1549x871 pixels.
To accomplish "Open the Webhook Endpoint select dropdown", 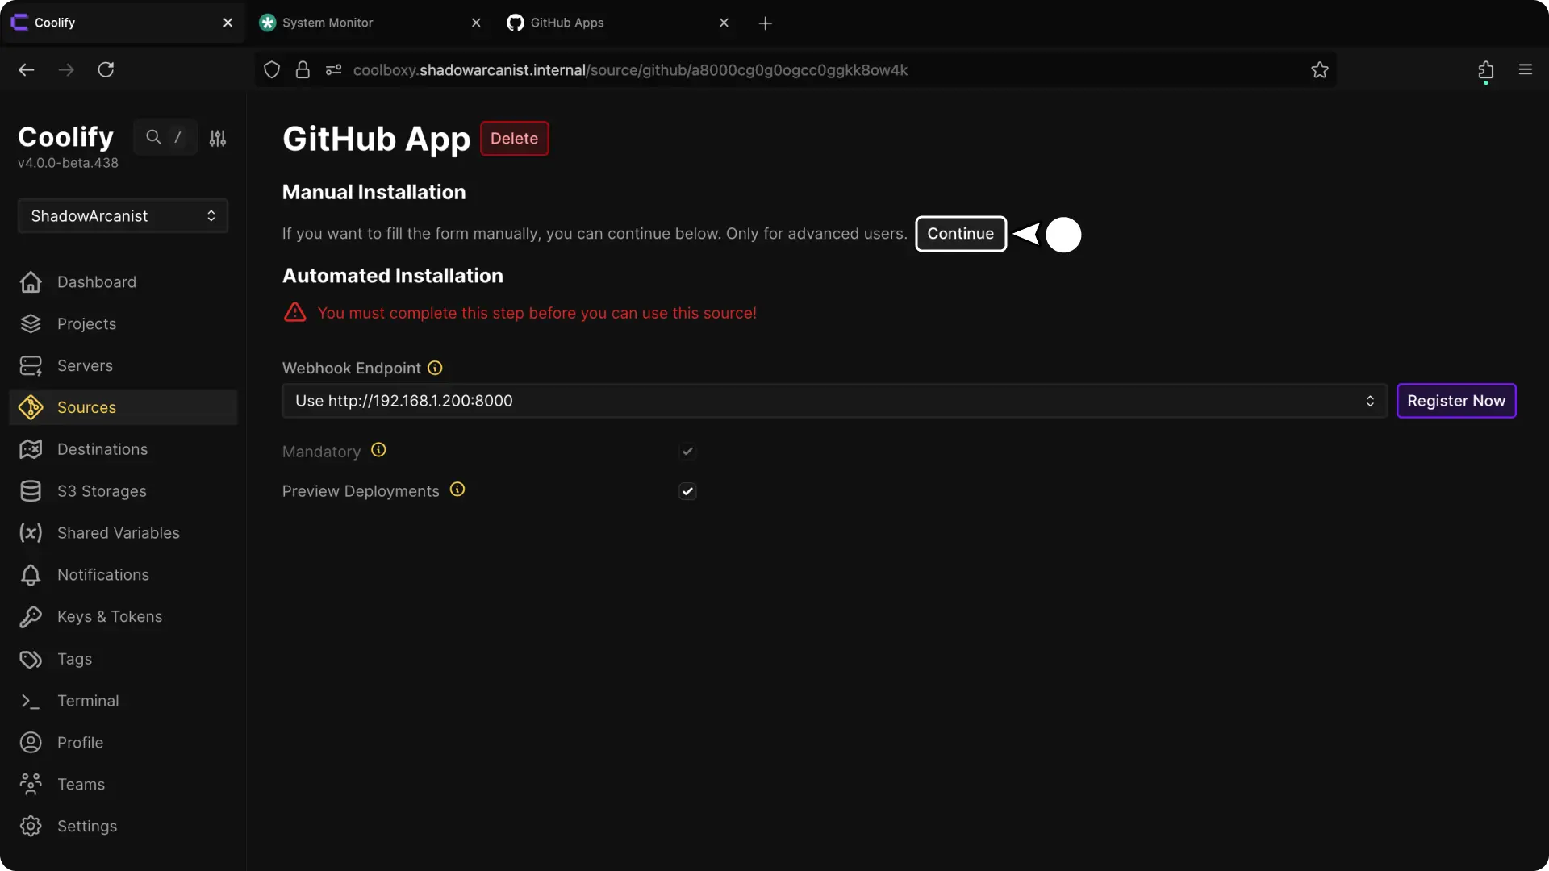I will coord(834,401).
